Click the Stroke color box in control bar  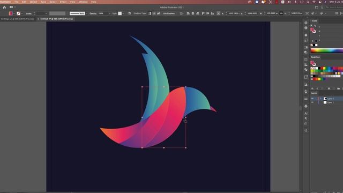(x=19, y=13)
